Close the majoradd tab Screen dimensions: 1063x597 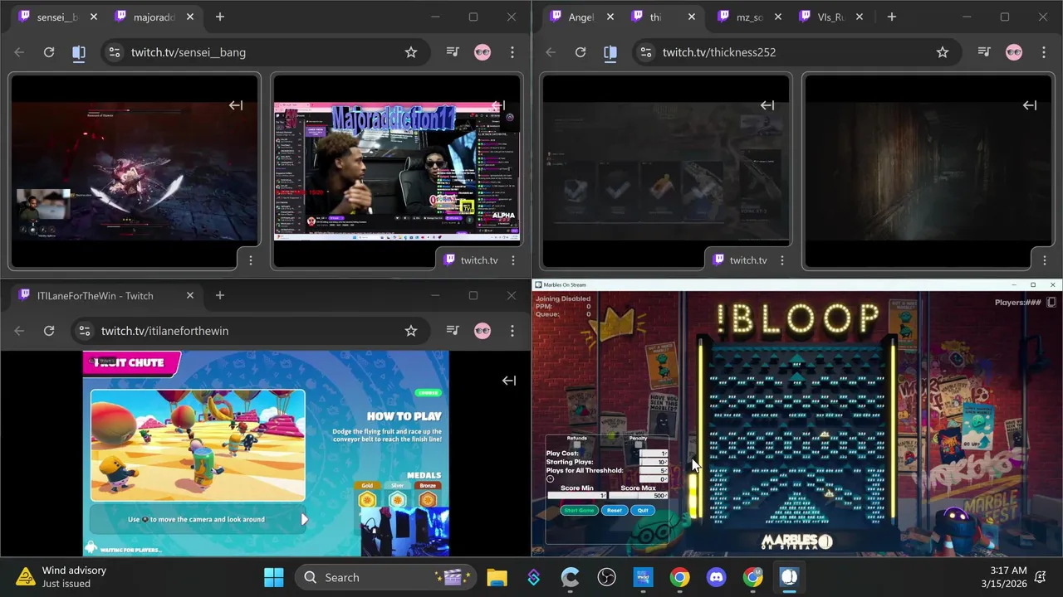point(190,17)
